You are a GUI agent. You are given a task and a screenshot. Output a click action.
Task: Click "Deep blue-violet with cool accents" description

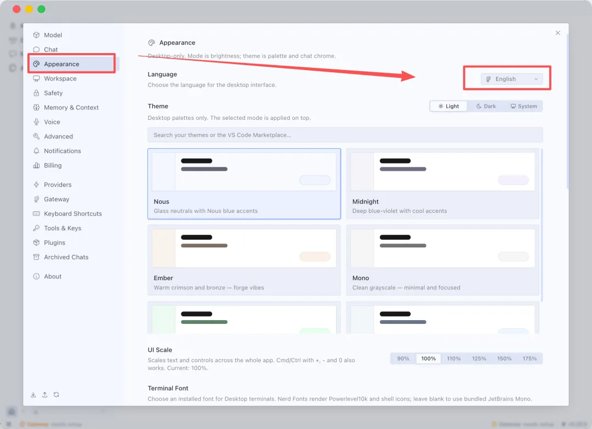pyautogui.click(x=400, y=211)
